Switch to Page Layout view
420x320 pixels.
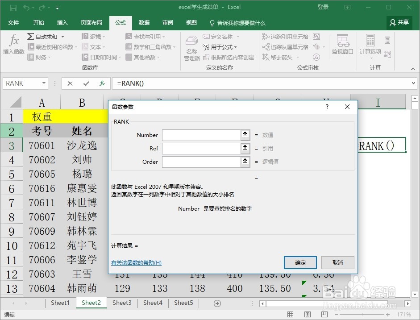pyautogui.click(x=307, y=314)
